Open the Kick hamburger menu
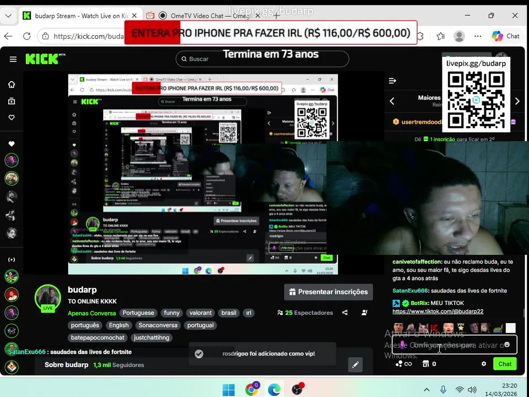This screenshot has height=397, width=529. pos(13,60)
